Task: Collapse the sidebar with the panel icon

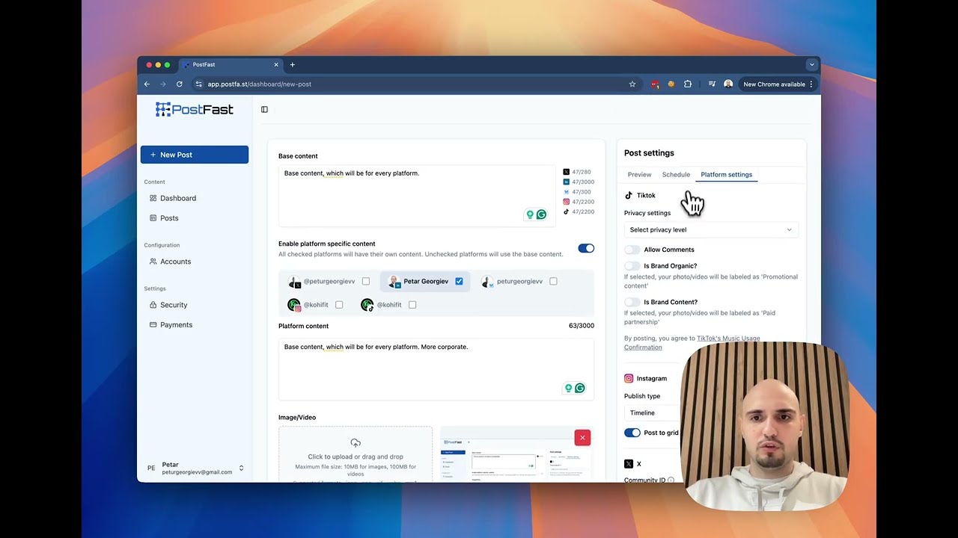Action: (x=264, y=110)
